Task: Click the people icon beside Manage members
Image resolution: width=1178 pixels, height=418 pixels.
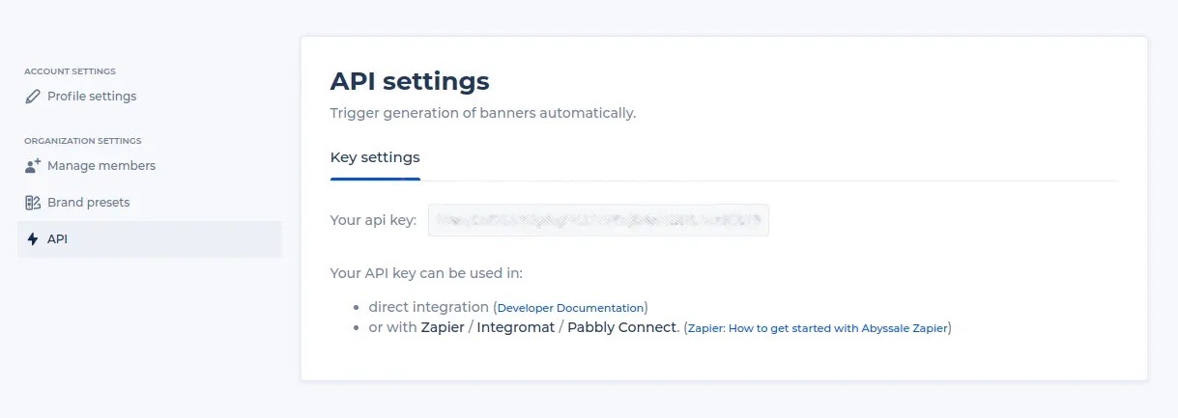Action: coord(33,166)
